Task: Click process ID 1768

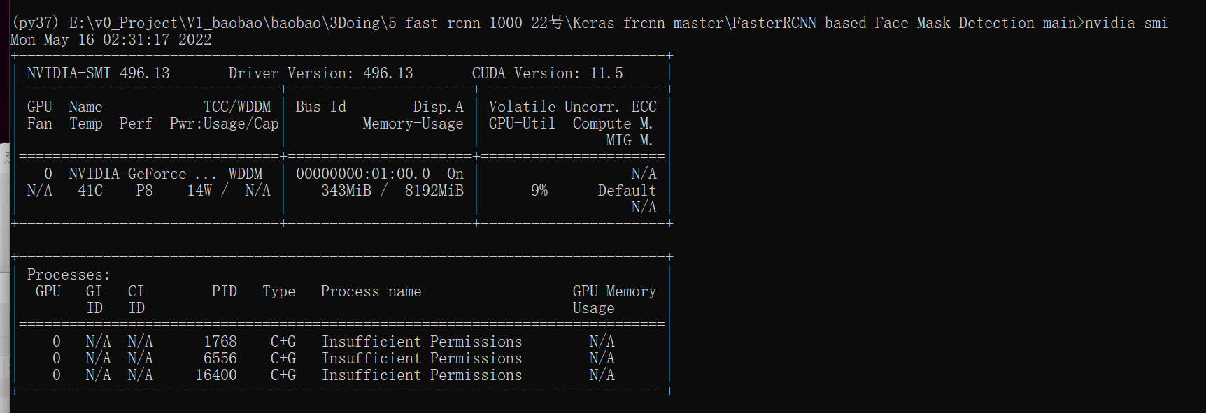Action: point(220,342)
